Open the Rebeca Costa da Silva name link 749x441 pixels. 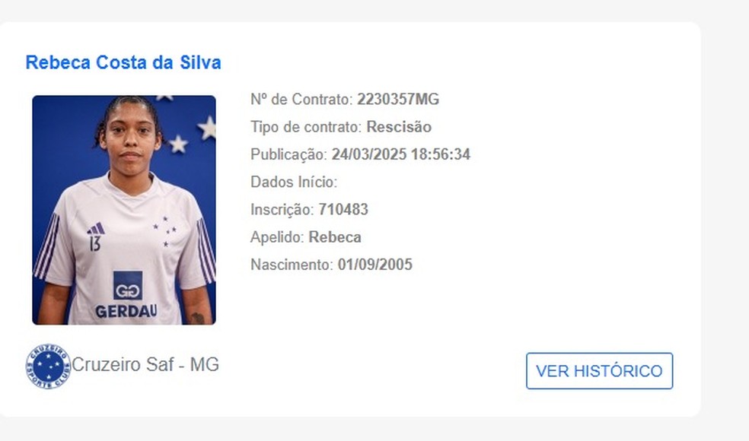[x=123, y=62]
